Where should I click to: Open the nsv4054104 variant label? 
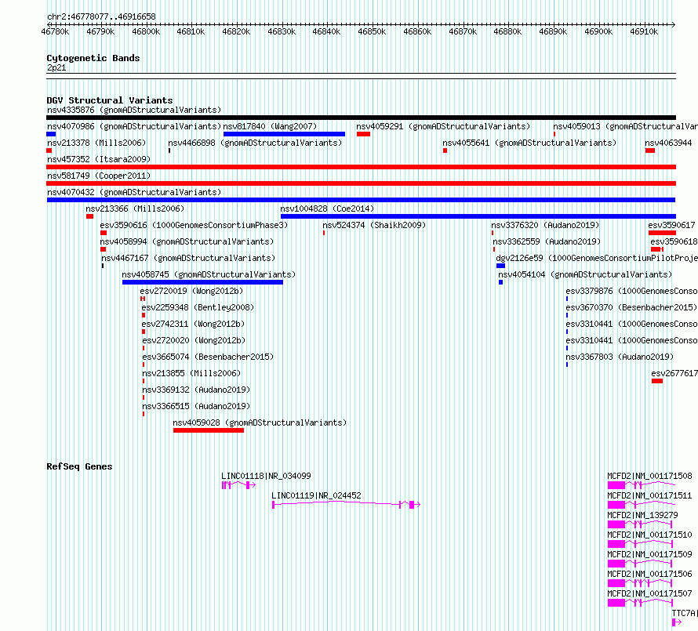pyautogui.click(x=585, y=274)
